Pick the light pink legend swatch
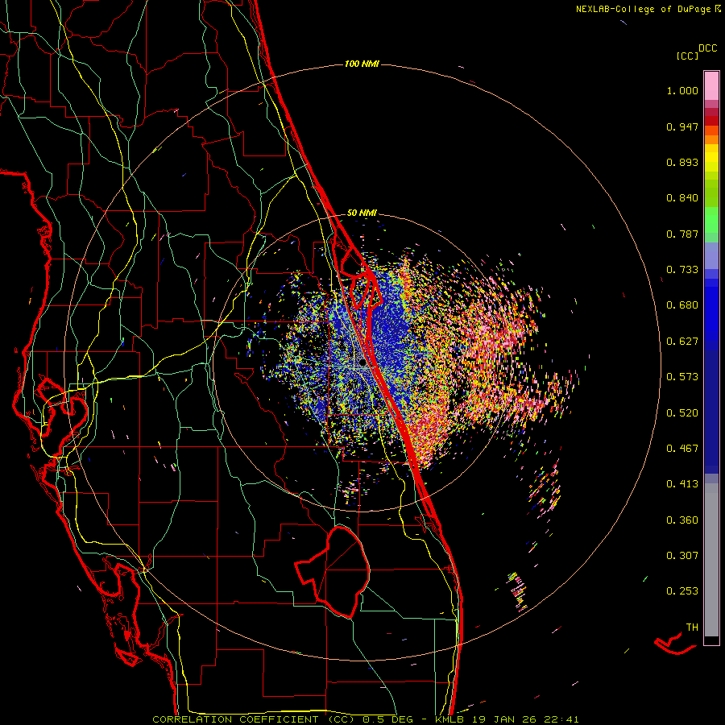The height and width of the screenshot is (725, 725). (x=711, y=86)
